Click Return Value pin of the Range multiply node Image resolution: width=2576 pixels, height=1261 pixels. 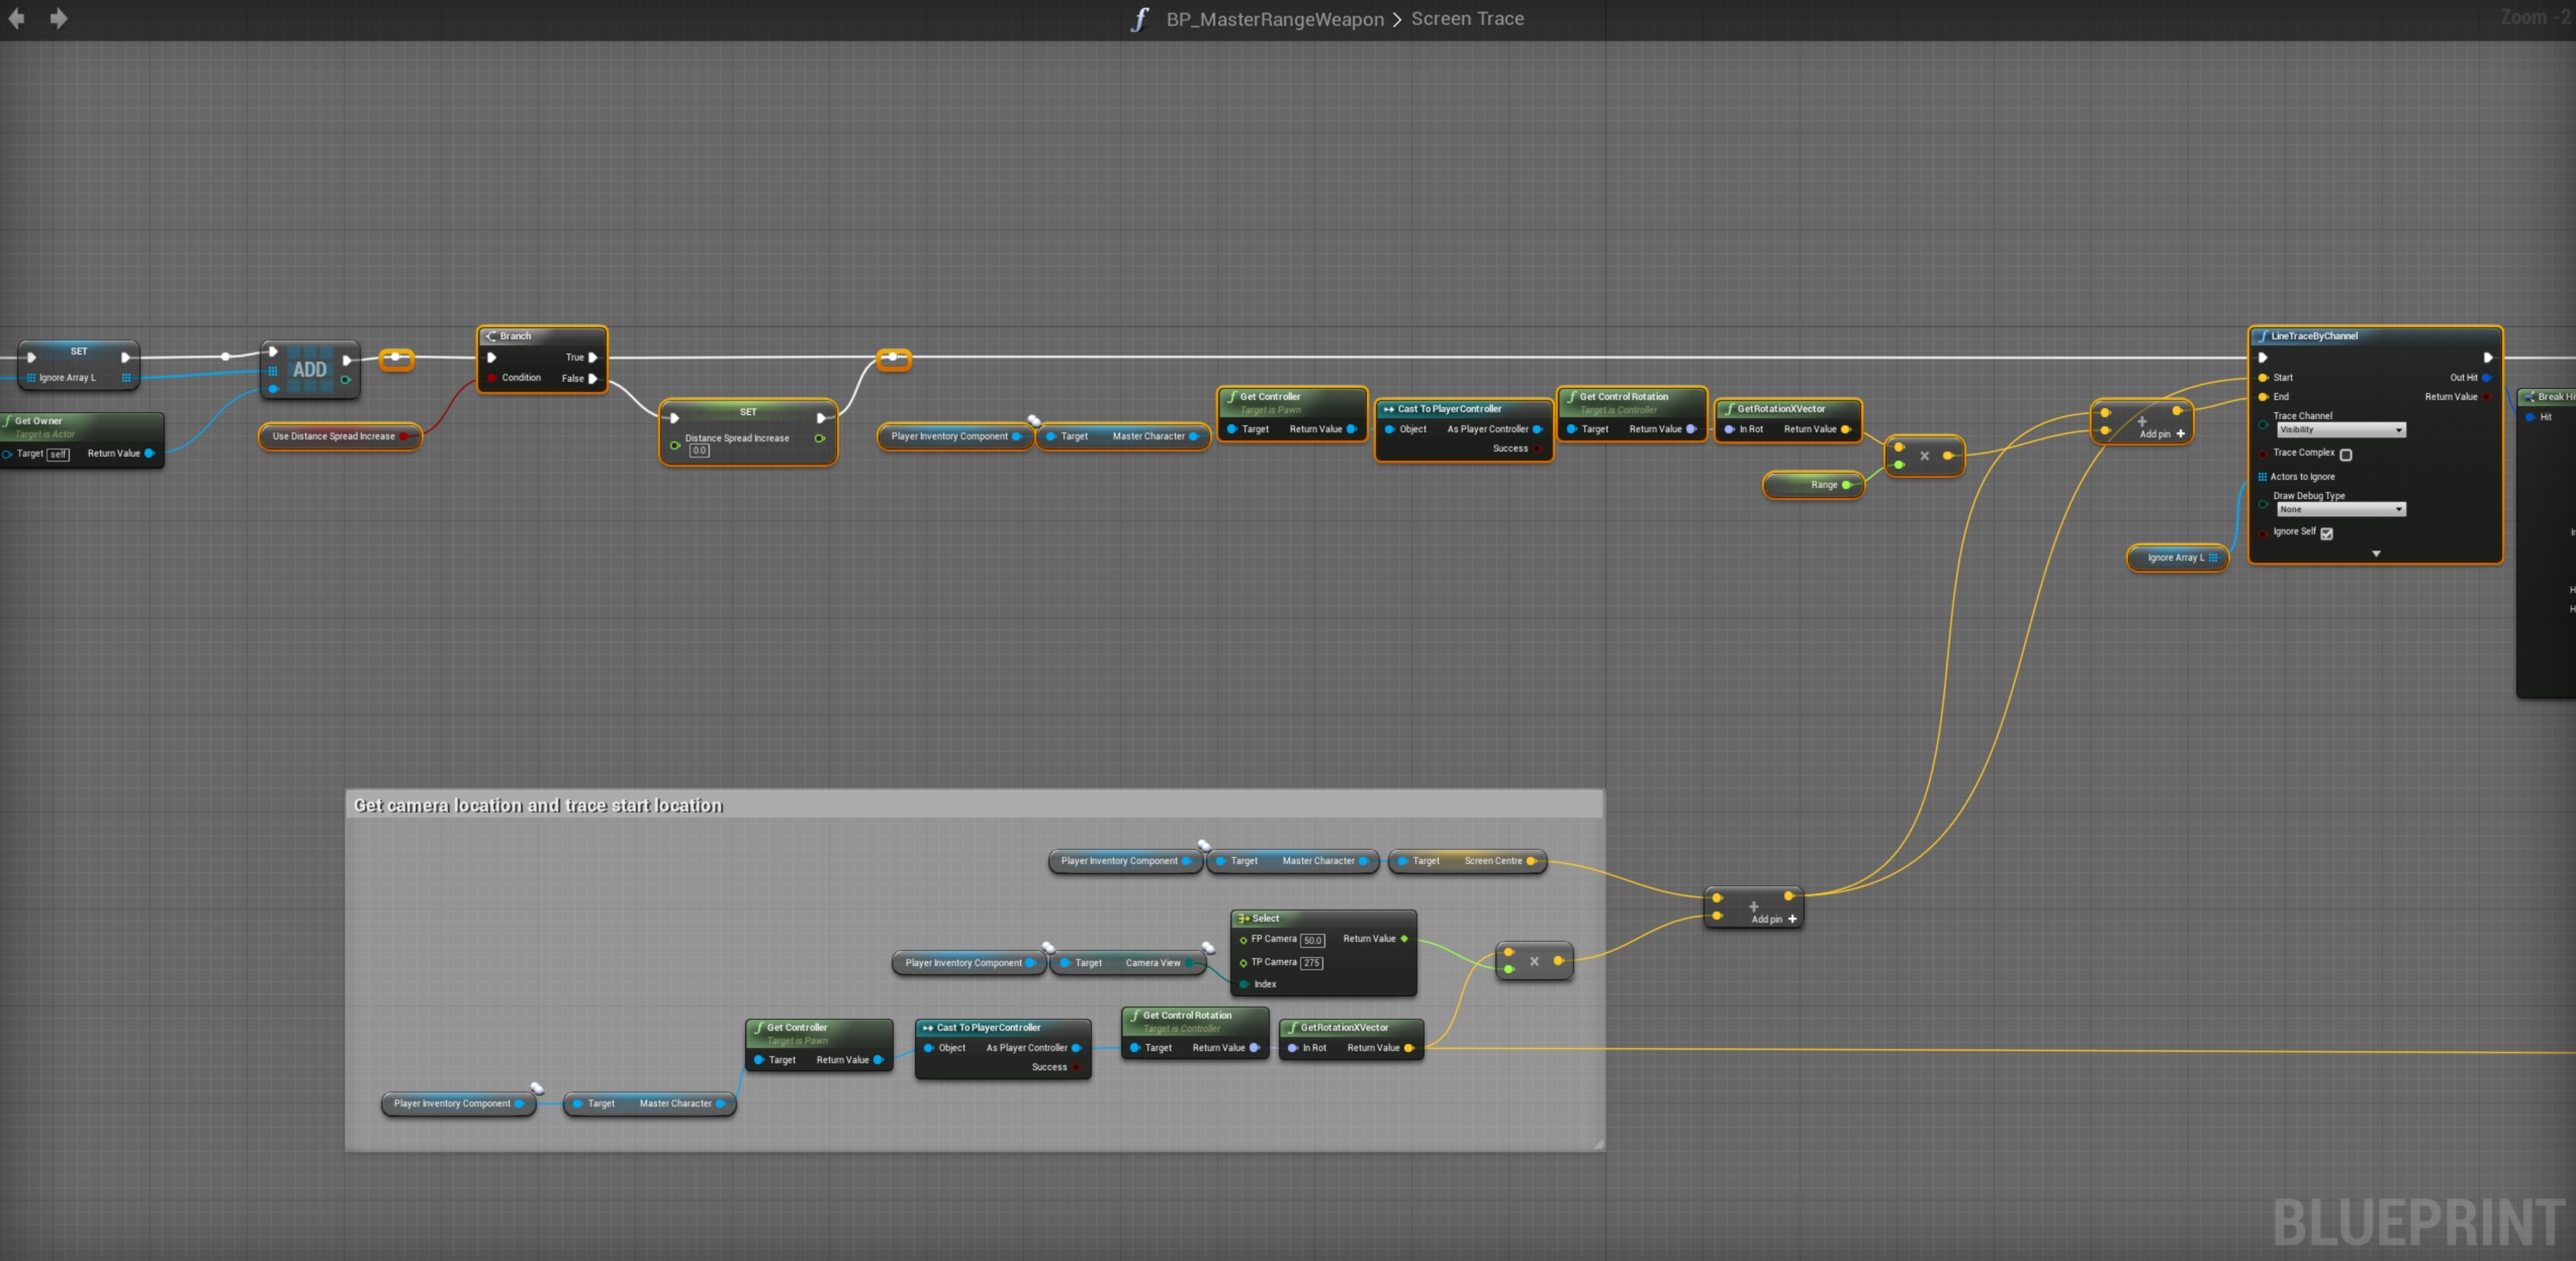(x=1948, y=456)
